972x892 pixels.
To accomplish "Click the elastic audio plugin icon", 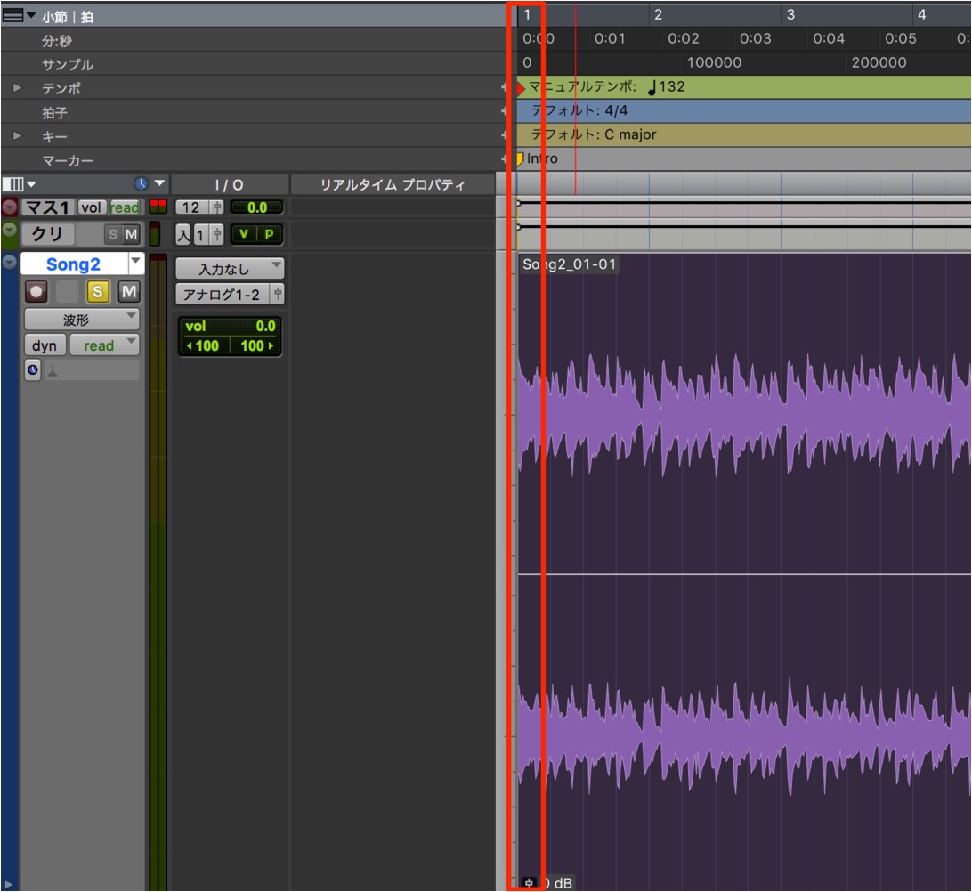I will click(x=53, y=370).
